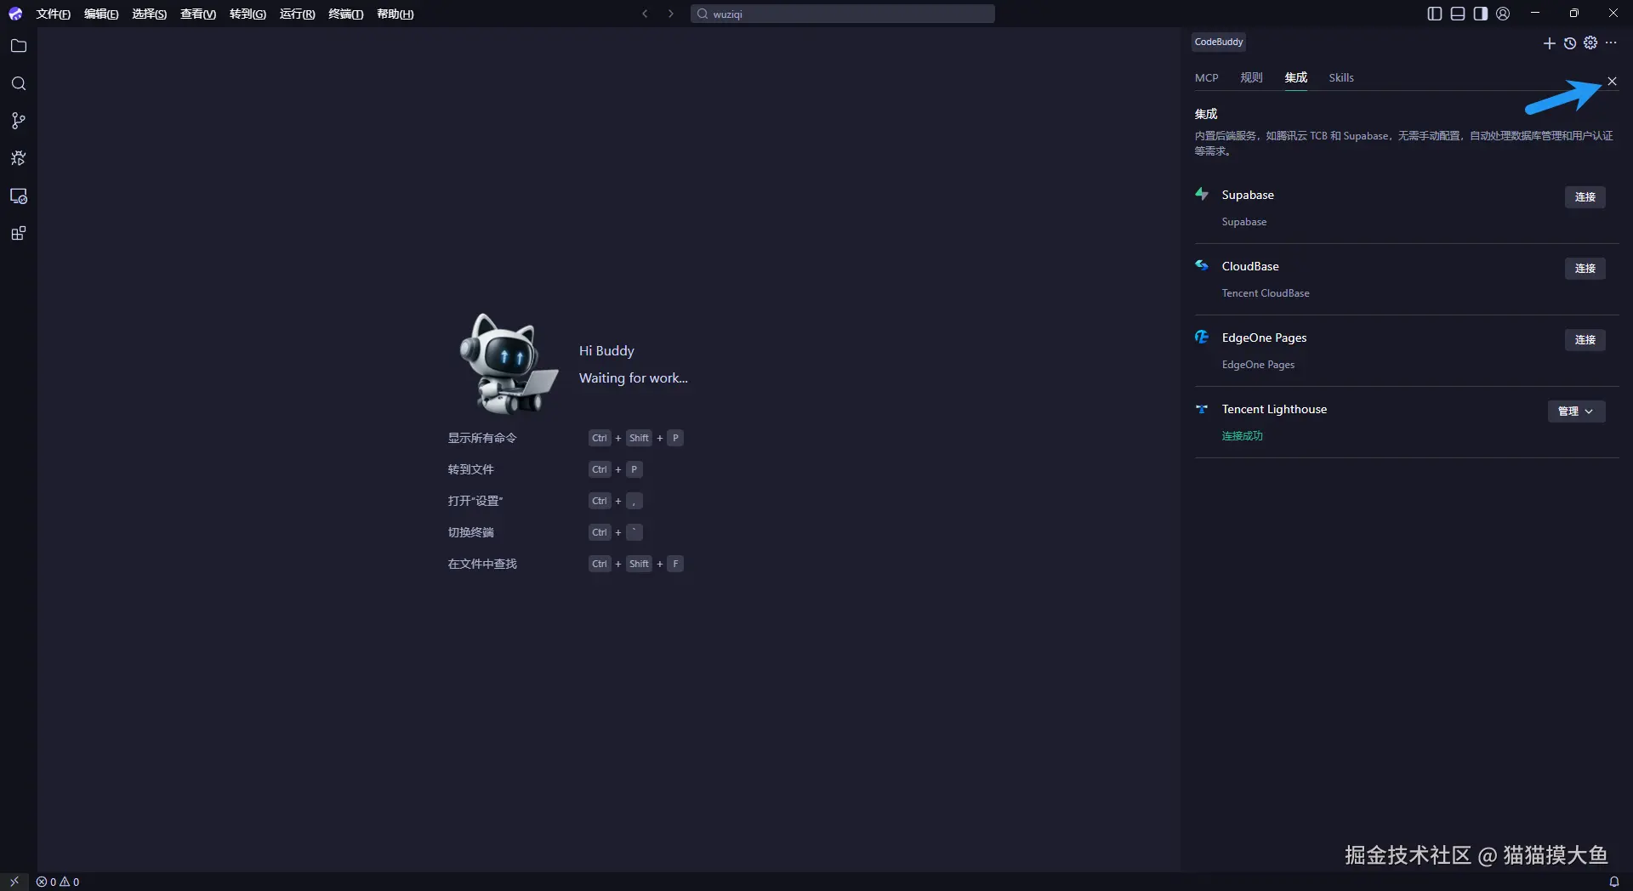The image size is (1633, 891).
Task: Toggle the primary sidebar layout icon
Action: pyautogui.click(x=1435, y=14)
